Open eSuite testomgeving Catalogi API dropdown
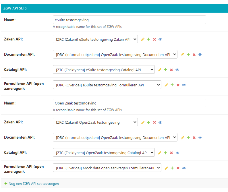228x192 pixels. click(103, 70)
